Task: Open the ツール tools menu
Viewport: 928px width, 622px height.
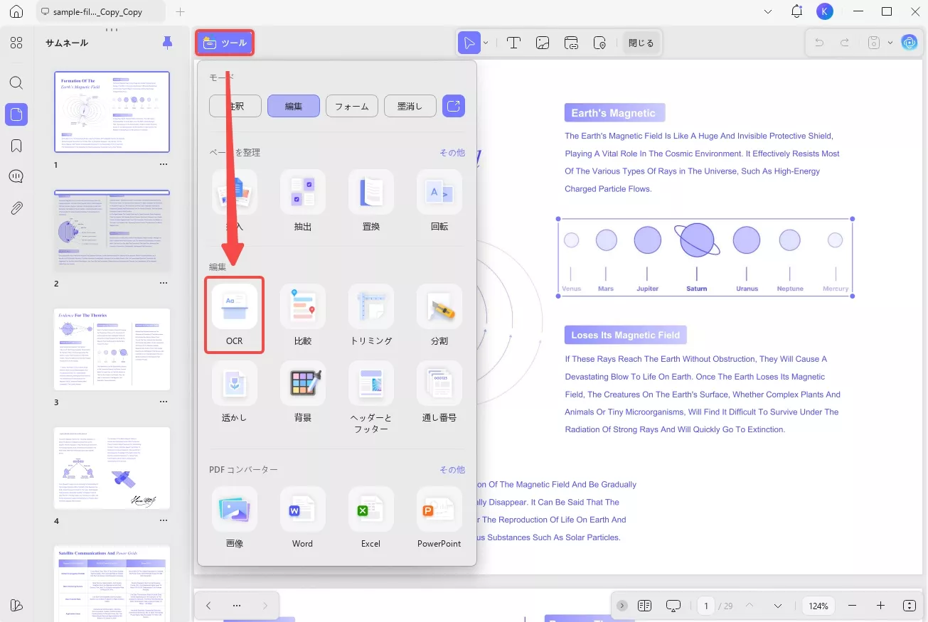Action: pyautogui.click(x=225, y=43)
